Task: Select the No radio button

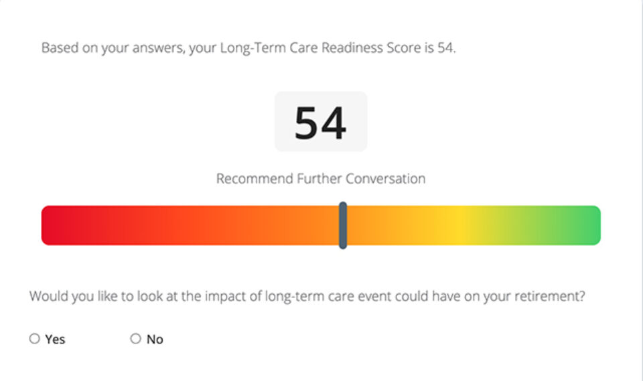Action: 136,339
